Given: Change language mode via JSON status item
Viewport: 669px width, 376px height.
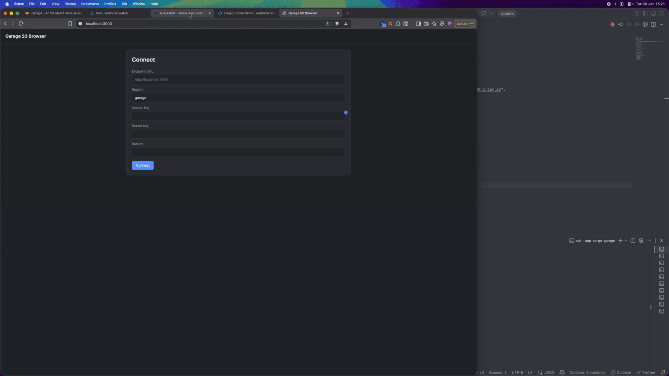Looking at the screenshot, I should (546, 372).
